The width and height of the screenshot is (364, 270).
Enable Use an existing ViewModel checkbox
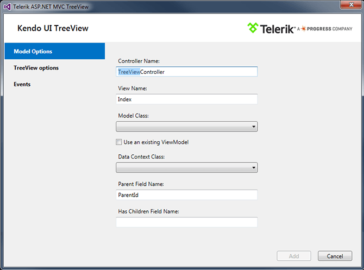(118, 142)
